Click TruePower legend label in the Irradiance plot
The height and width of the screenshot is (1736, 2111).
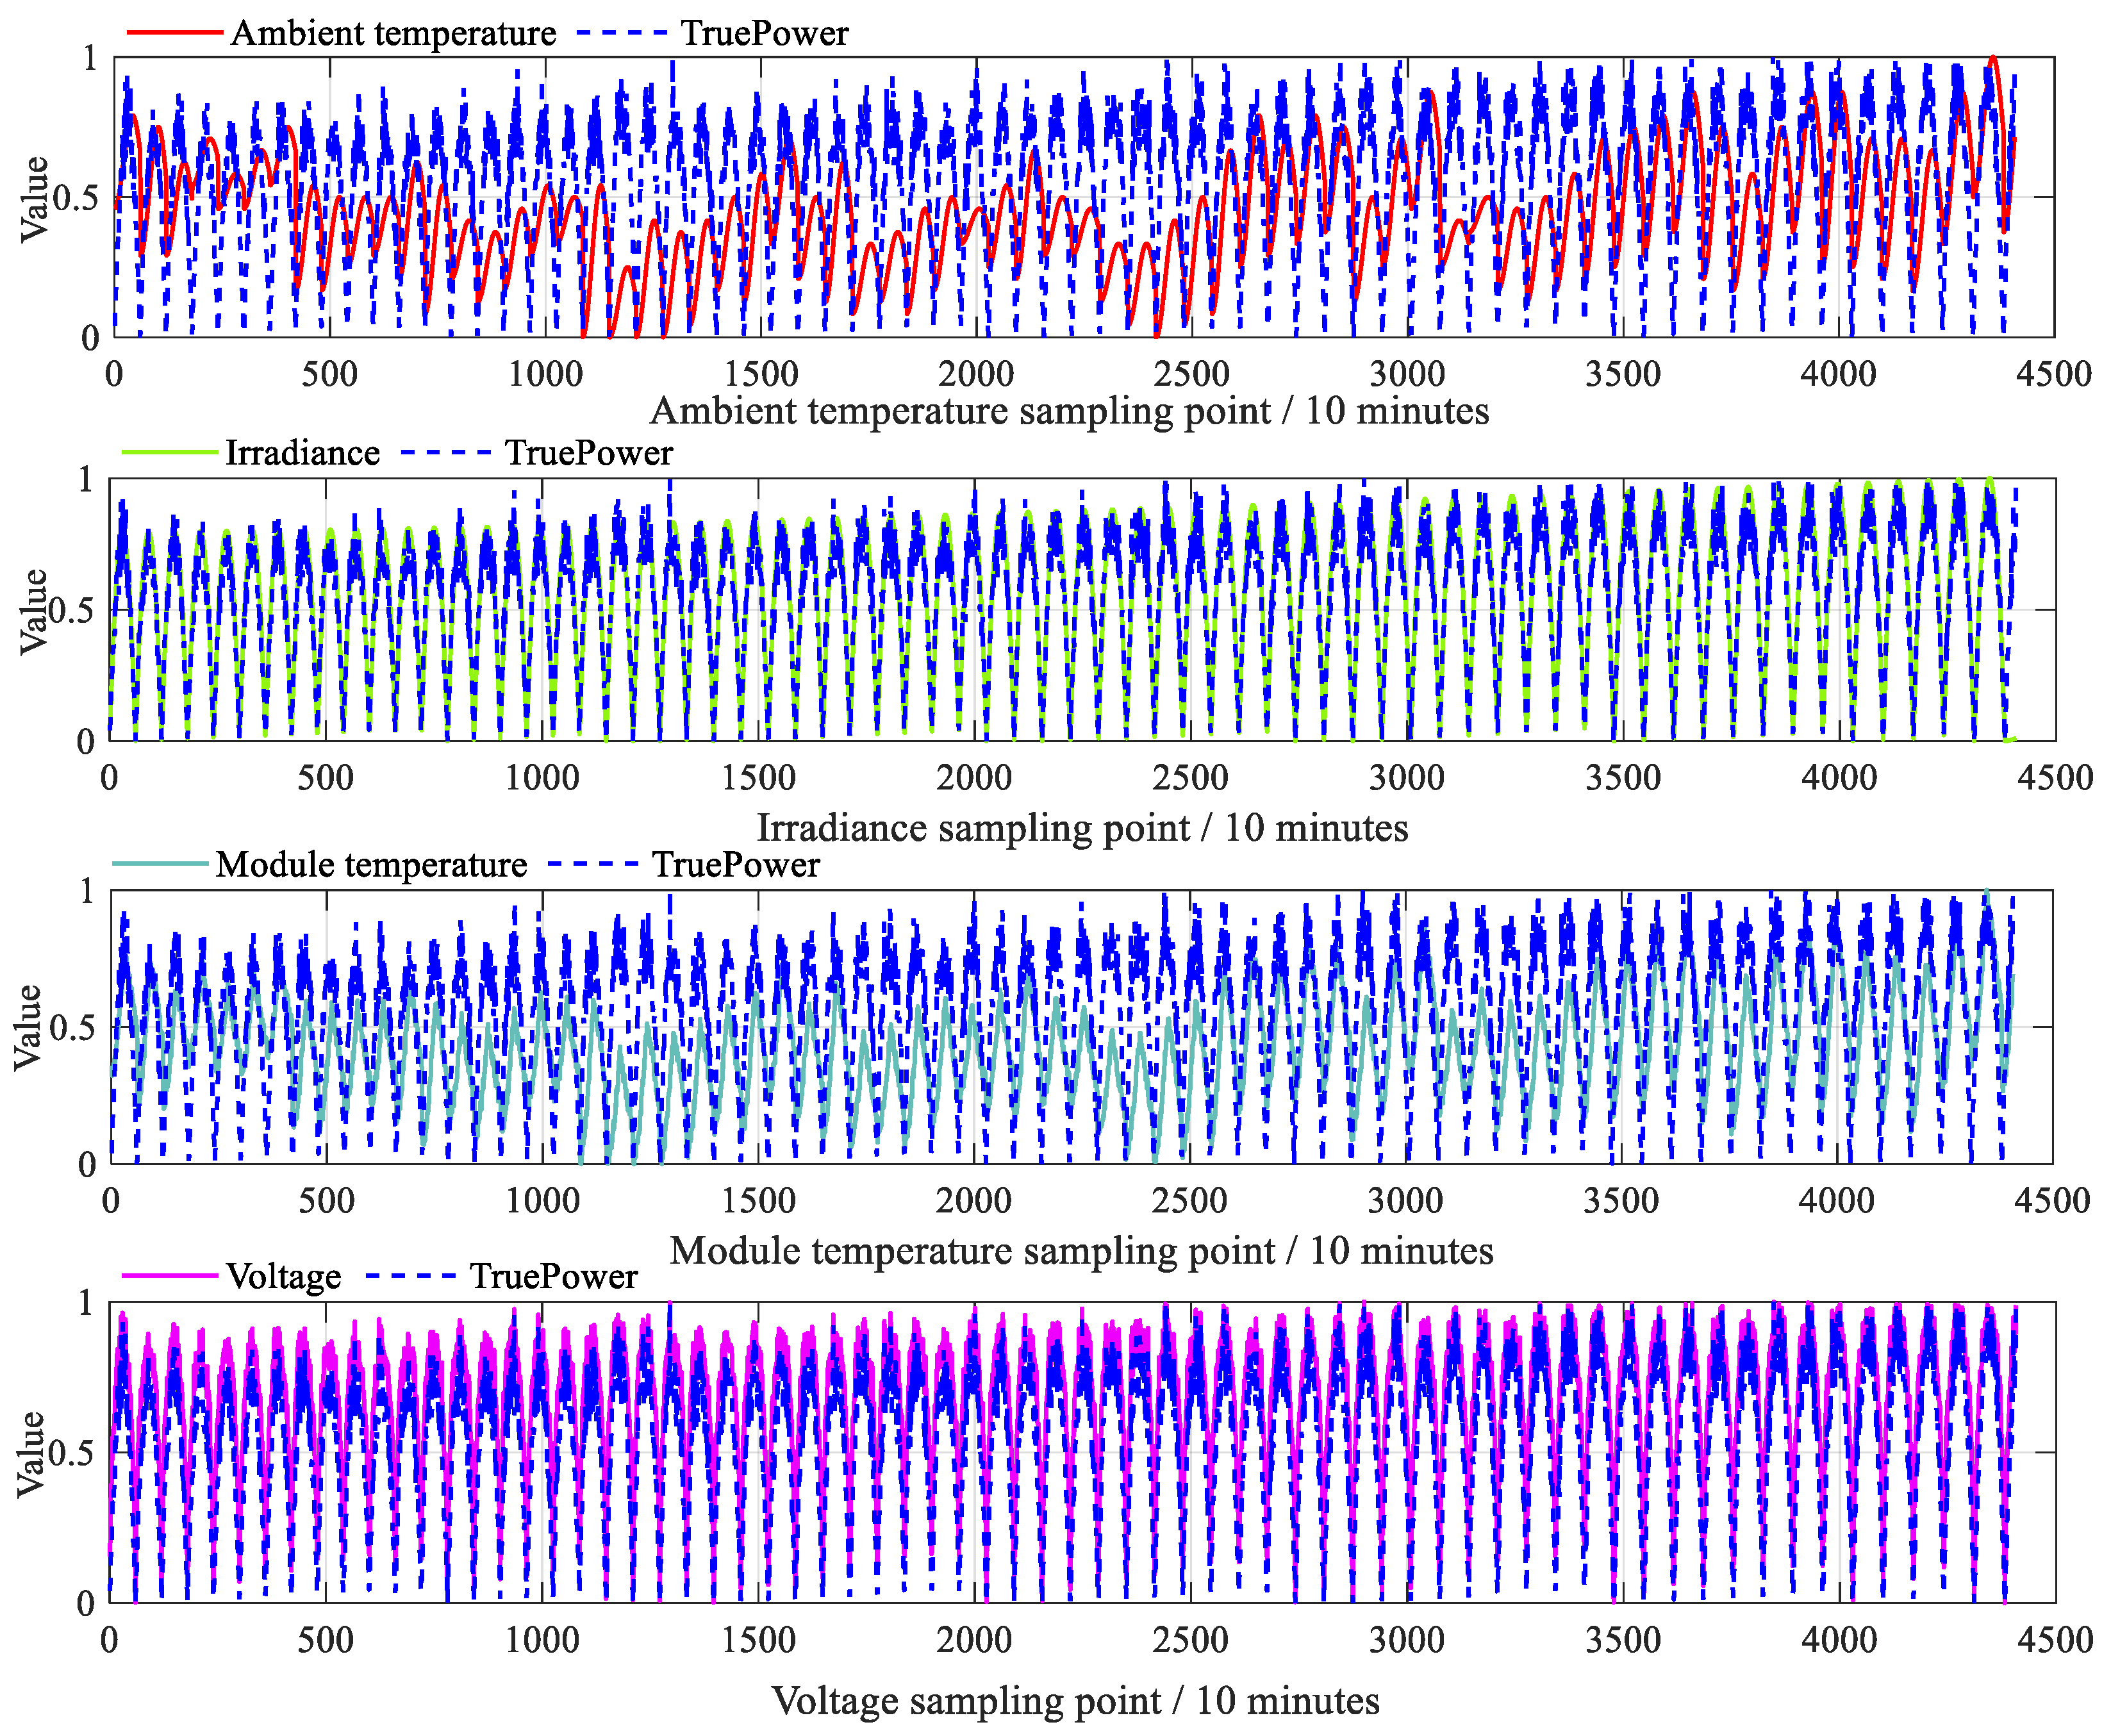[x=588, y=453]
